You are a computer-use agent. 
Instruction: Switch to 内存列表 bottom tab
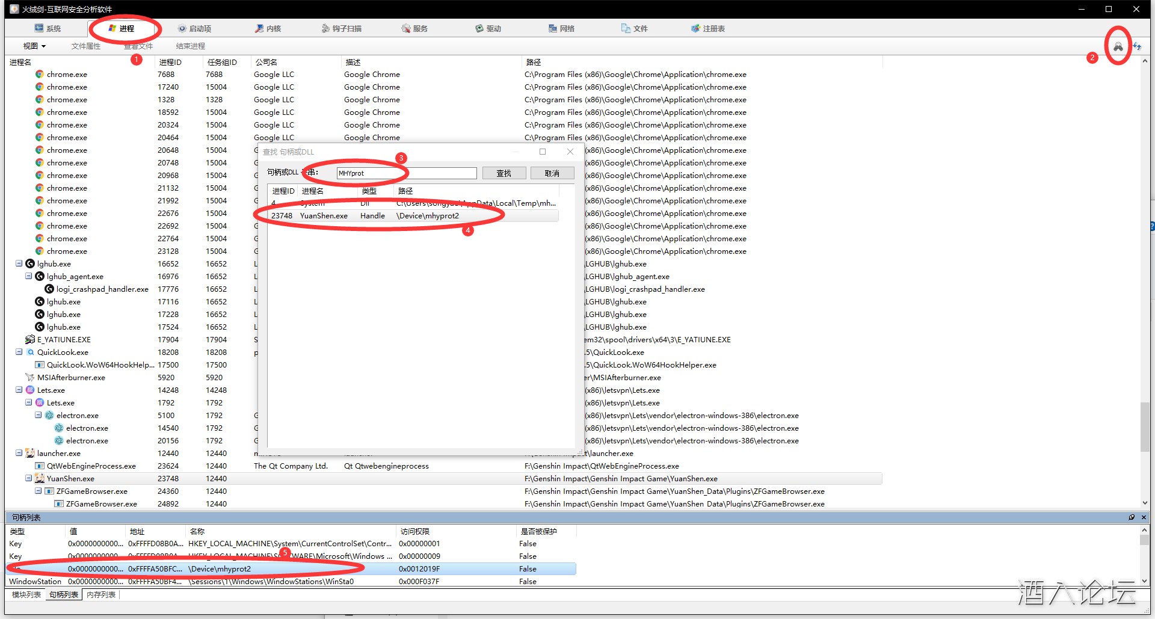tap(101, 594)
